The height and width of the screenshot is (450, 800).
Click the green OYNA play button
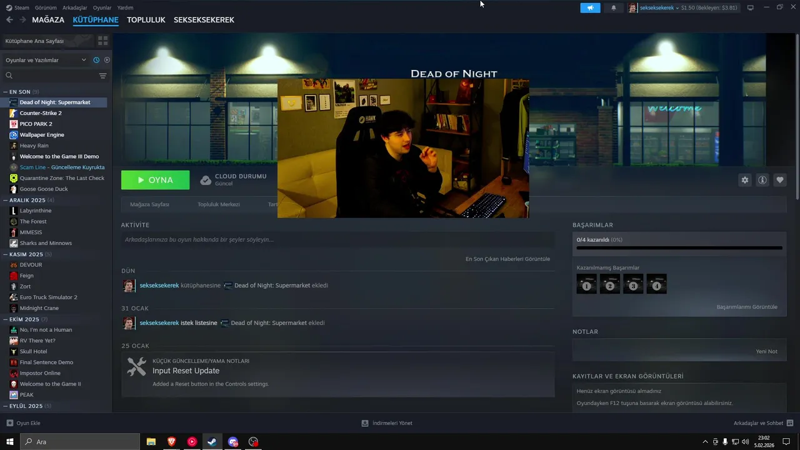pos(156,180)
